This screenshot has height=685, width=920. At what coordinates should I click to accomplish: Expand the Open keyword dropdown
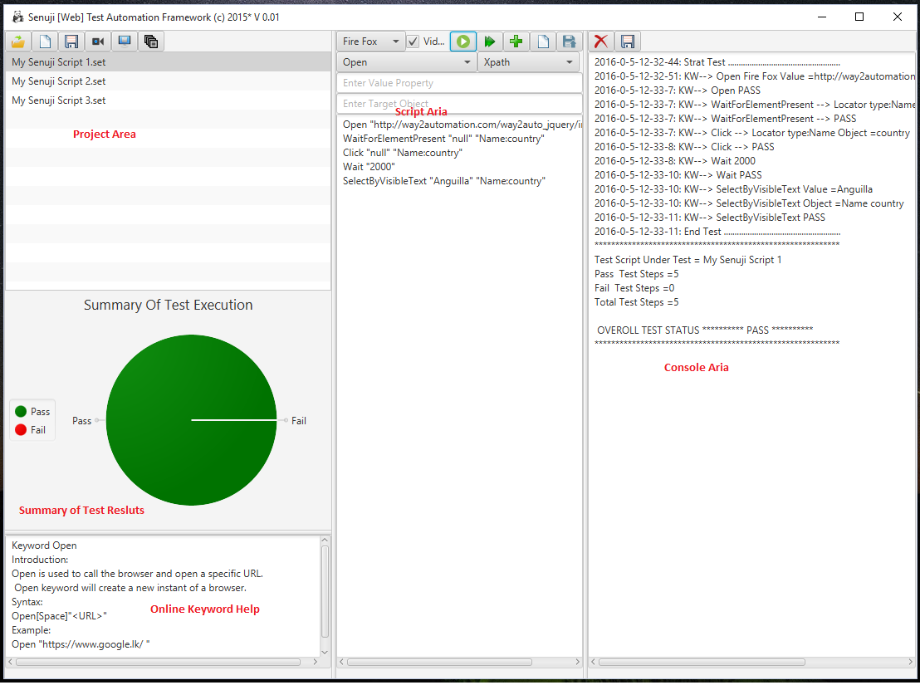405,61
